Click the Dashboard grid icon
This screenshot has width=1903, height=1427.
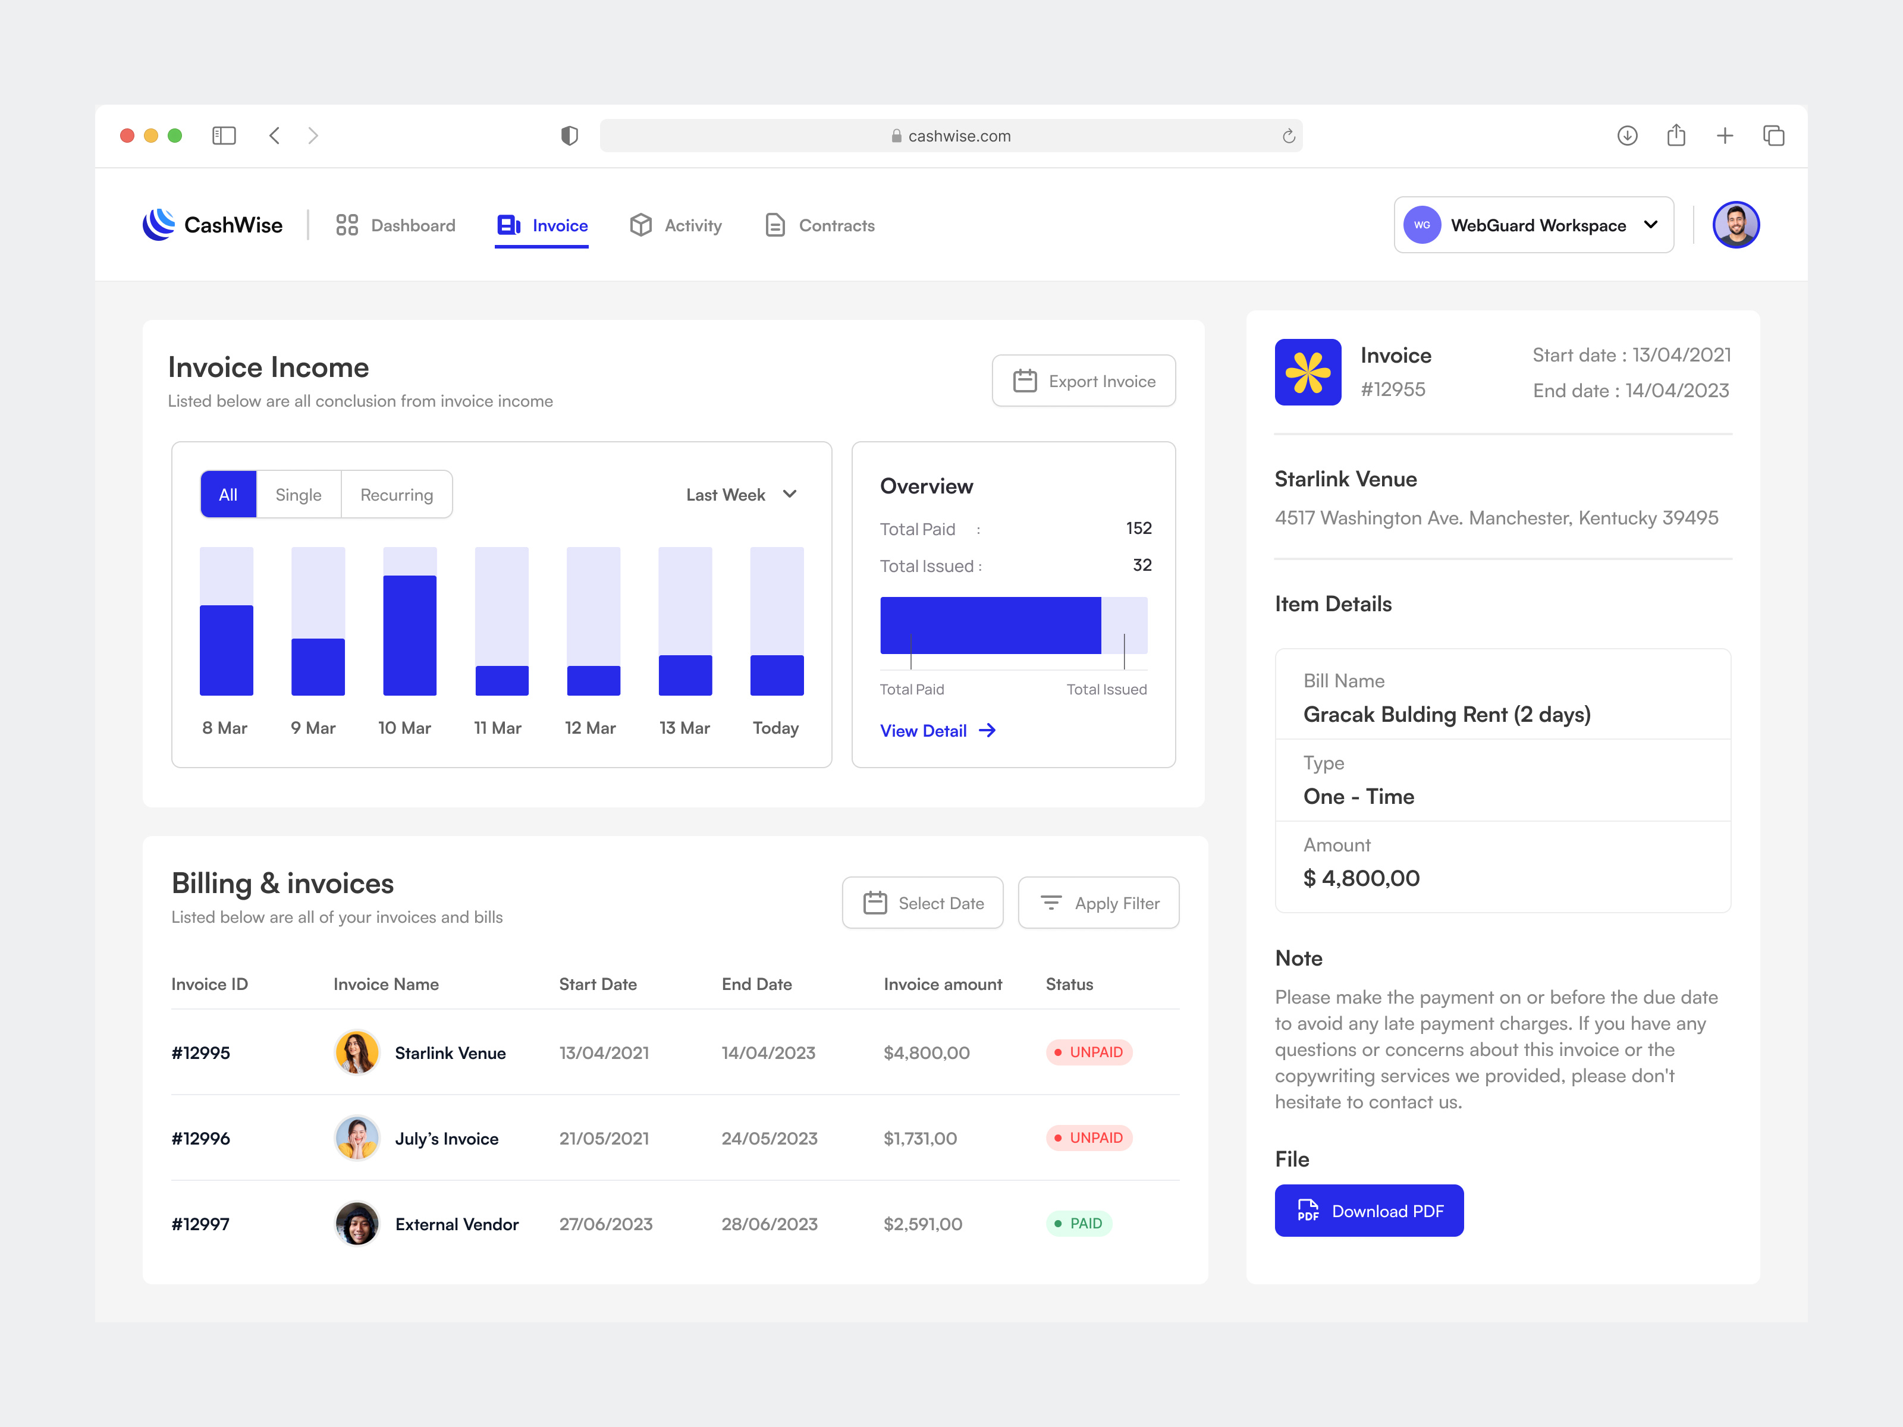[x=347, y=225]
